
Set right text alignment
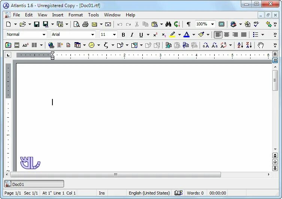pyautogui.click(x=235, y=35)
